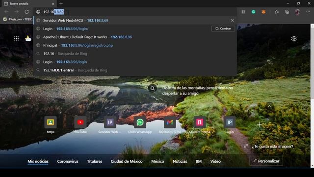Reload the page with refresh icon
Screen dimensions: 314x177
click(26, 12)
